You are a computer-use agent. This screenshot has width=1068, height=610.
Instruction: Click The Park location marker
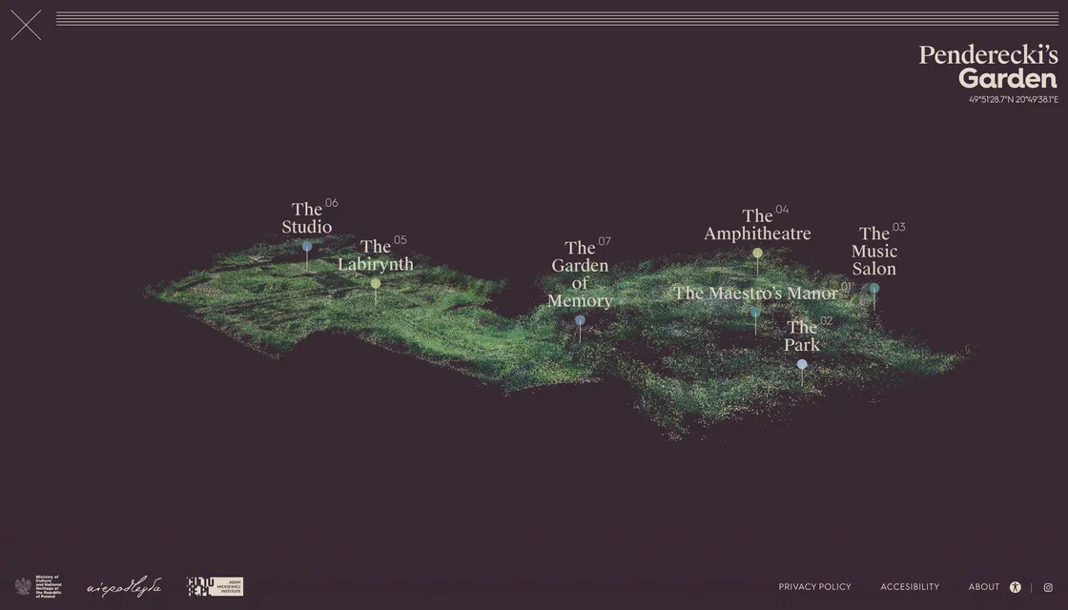[x=802, y=363]
